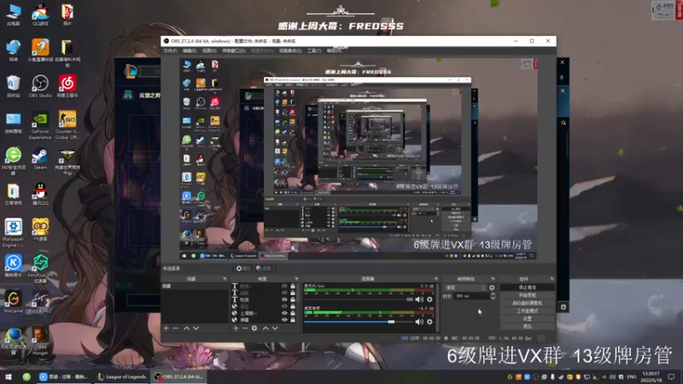This screenshot has width=683, height=384.
Task: Select the 场景 item in the scenes list
Action: (195, 286)
